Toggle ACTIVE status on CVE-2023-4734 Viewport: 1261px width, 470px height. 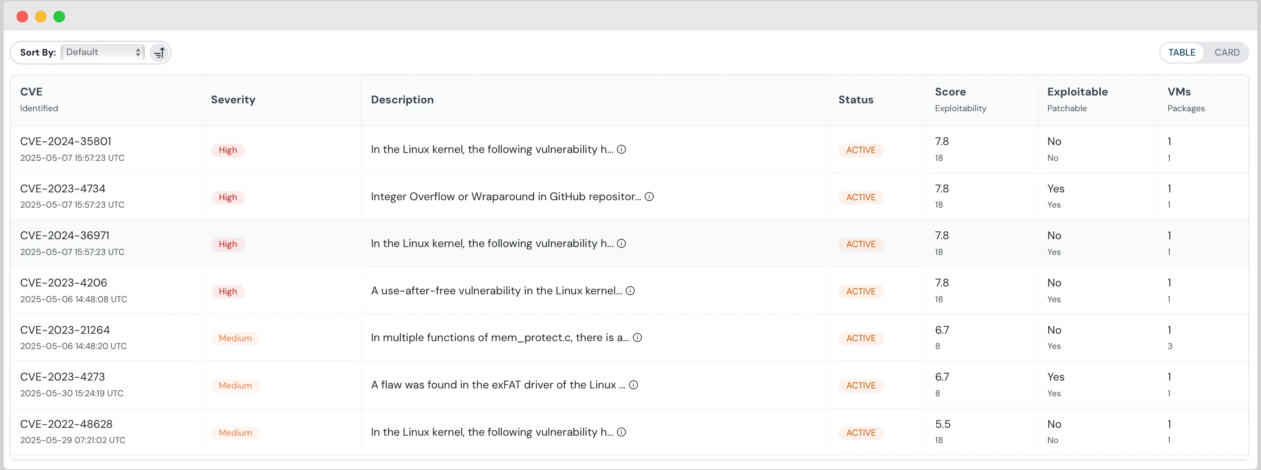(x=861, y=197)
